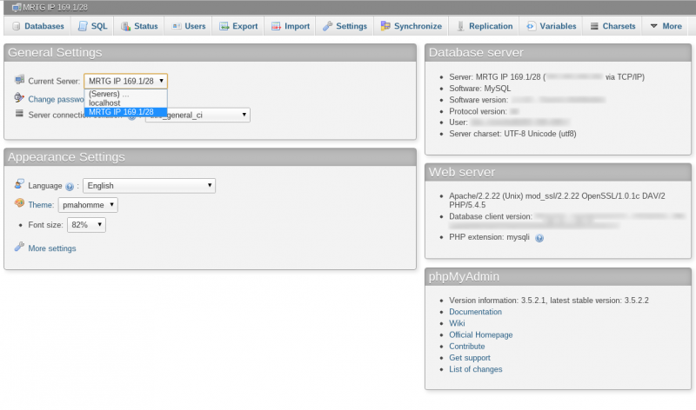The width and height of the screenshot is (696, 410).
Task: Open the Theme dropdown showing pmahomme
Action: coord(88,205)
